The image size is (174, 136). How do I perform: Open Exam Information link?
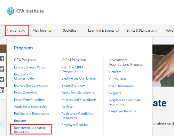122,86
